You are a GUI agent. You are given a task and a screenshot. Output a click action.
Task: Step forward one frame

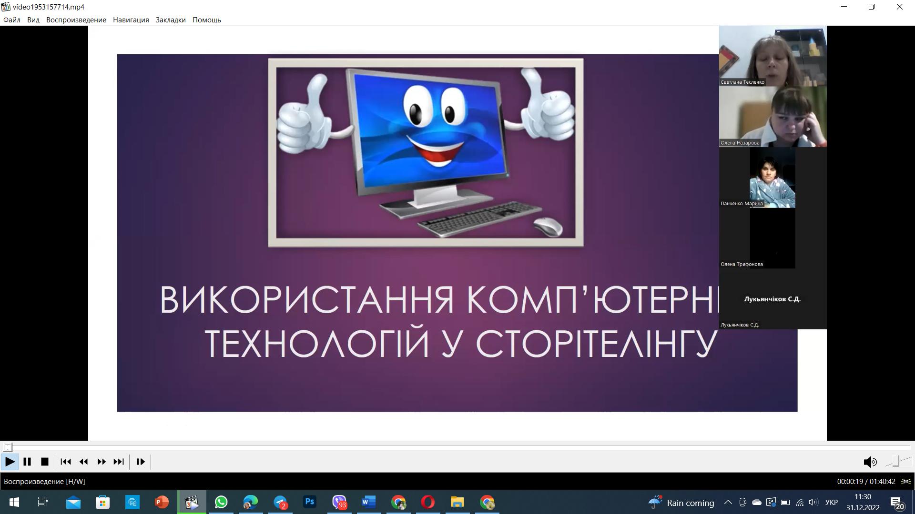(x=141, y=462)
